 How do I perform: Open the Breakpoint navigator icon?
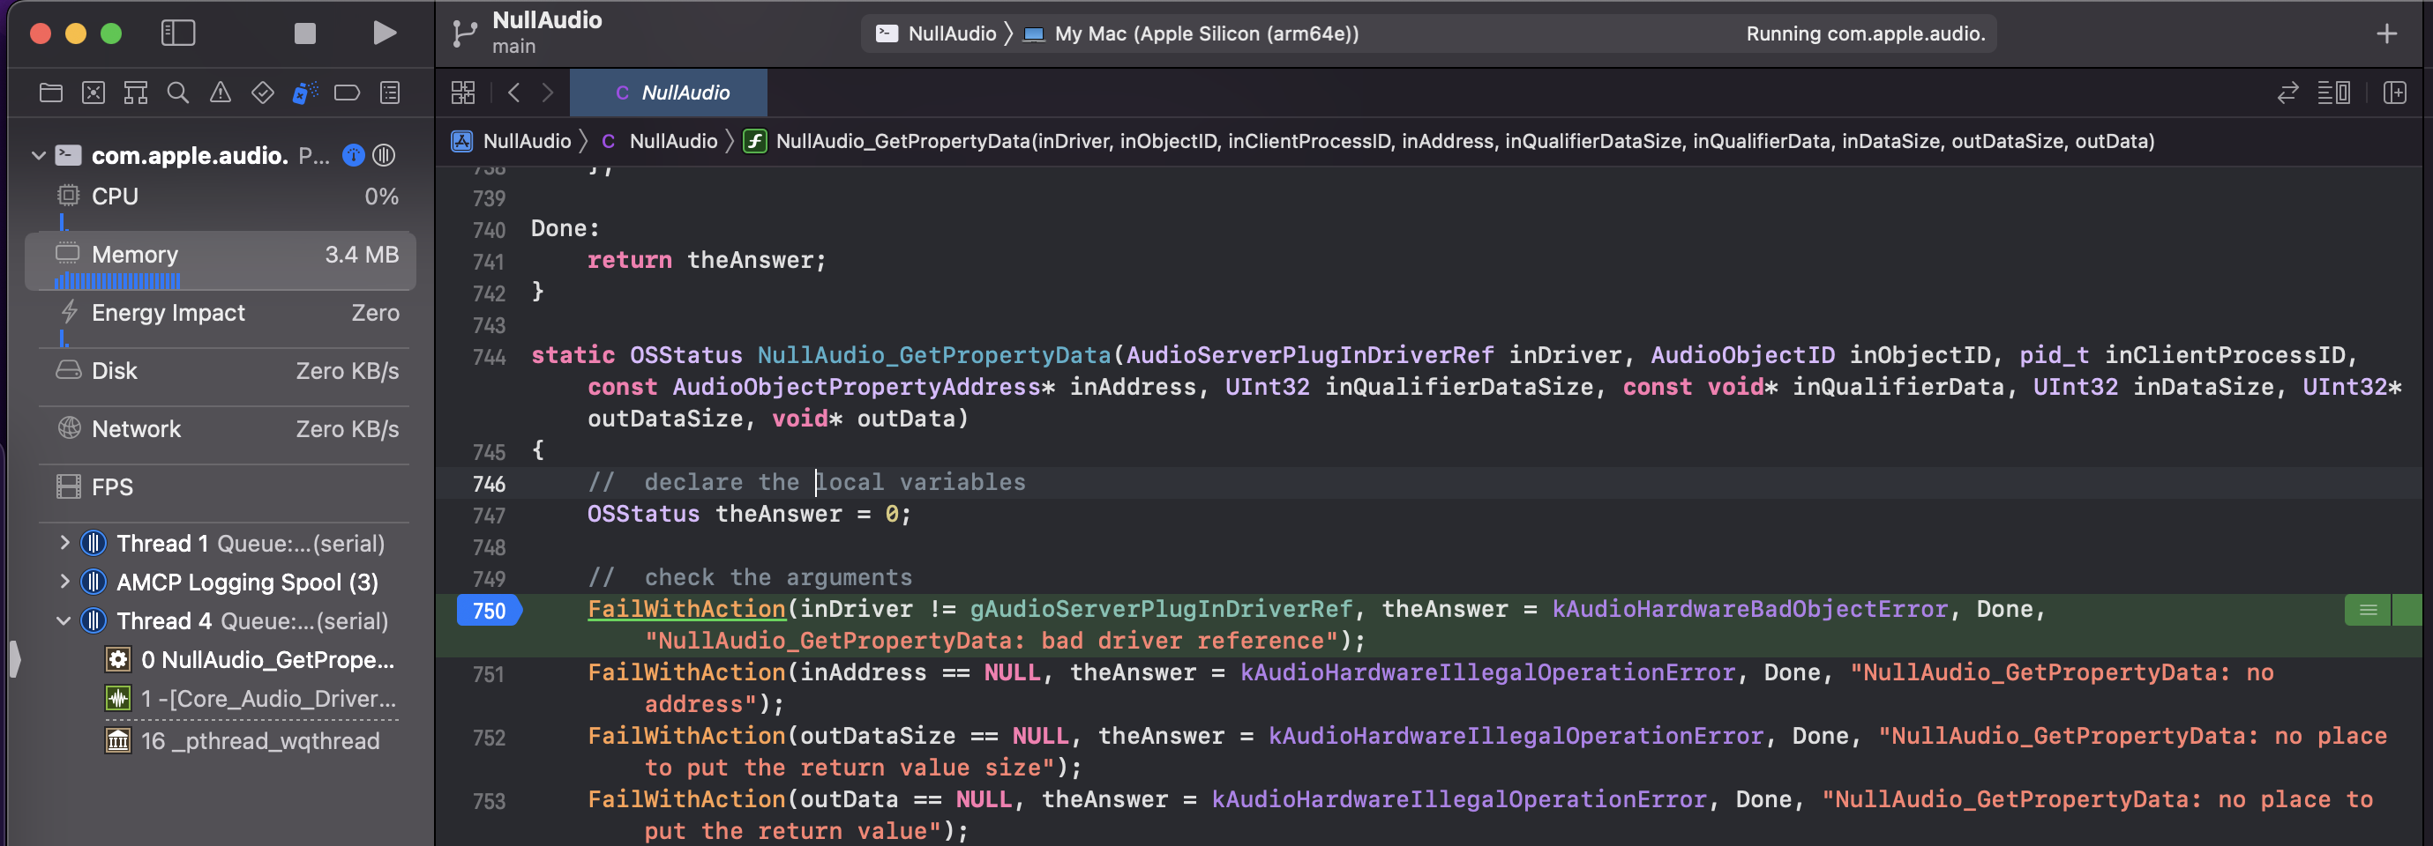[347, 93]
